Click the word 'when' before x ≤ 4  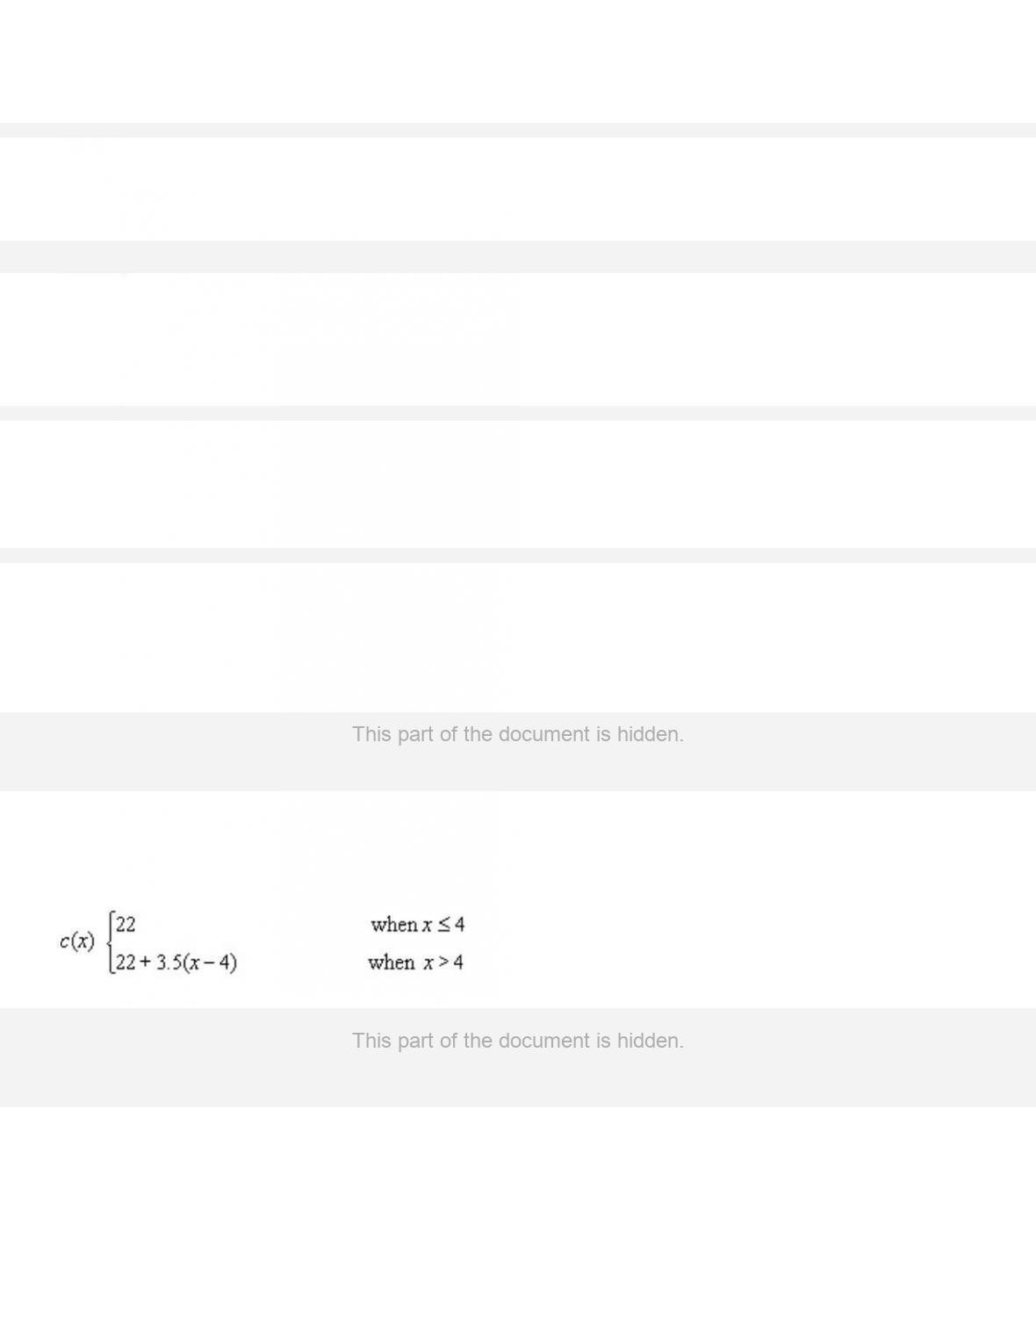pyautogui.click(x=394, y=925)
